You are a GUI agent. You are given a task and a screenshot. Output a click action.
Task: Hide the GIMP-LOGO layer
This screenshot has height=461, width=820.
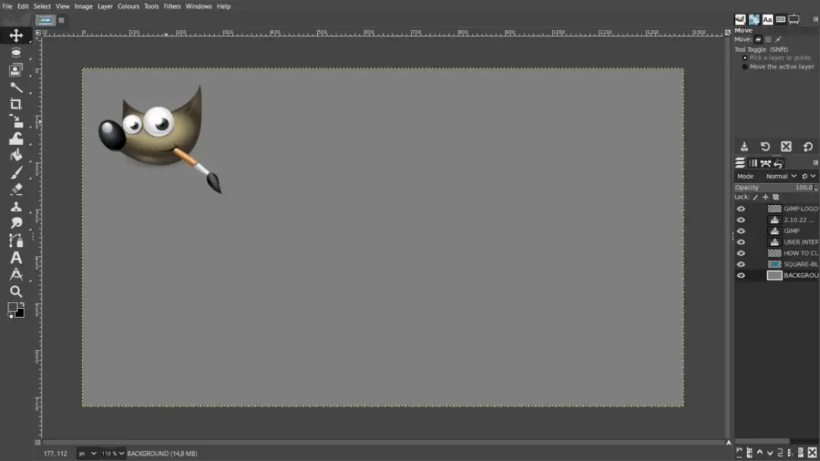(741, 209)
